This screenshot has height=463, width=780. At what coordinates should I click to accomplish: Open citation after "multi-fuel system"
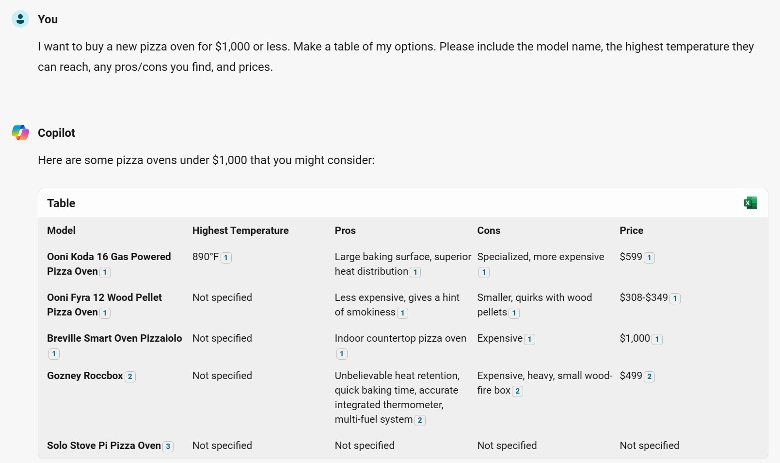coord(420,420)
